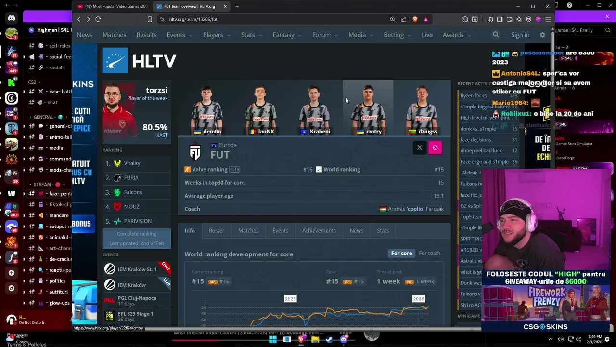Open Discord icon in left sidebar top

12,18
